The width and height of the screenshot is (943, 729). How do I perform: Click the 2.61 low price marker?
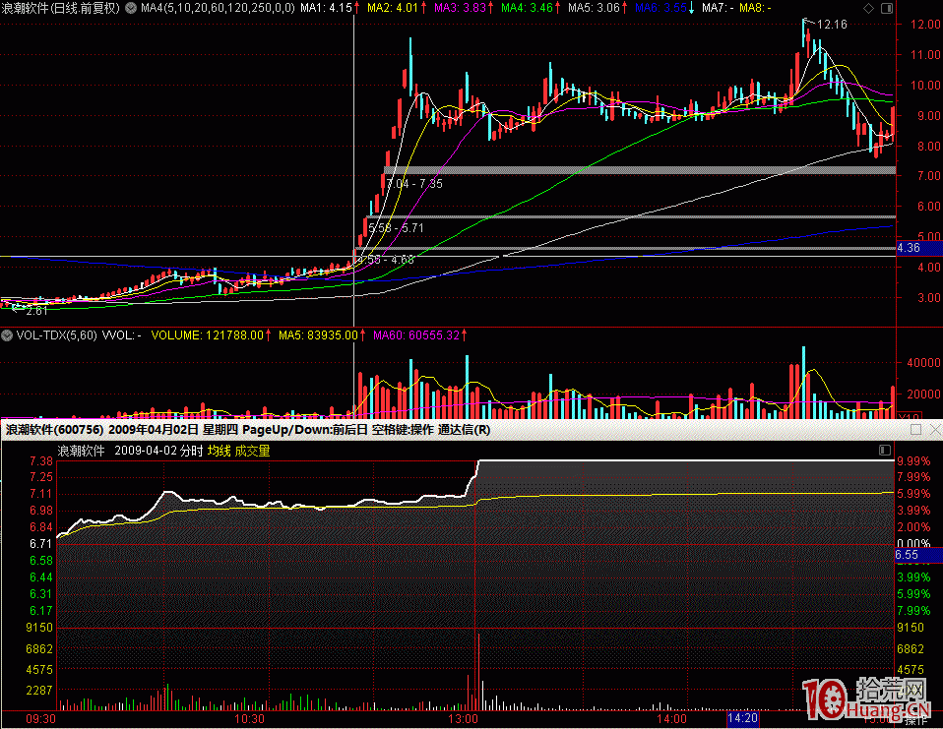(36, 310)
